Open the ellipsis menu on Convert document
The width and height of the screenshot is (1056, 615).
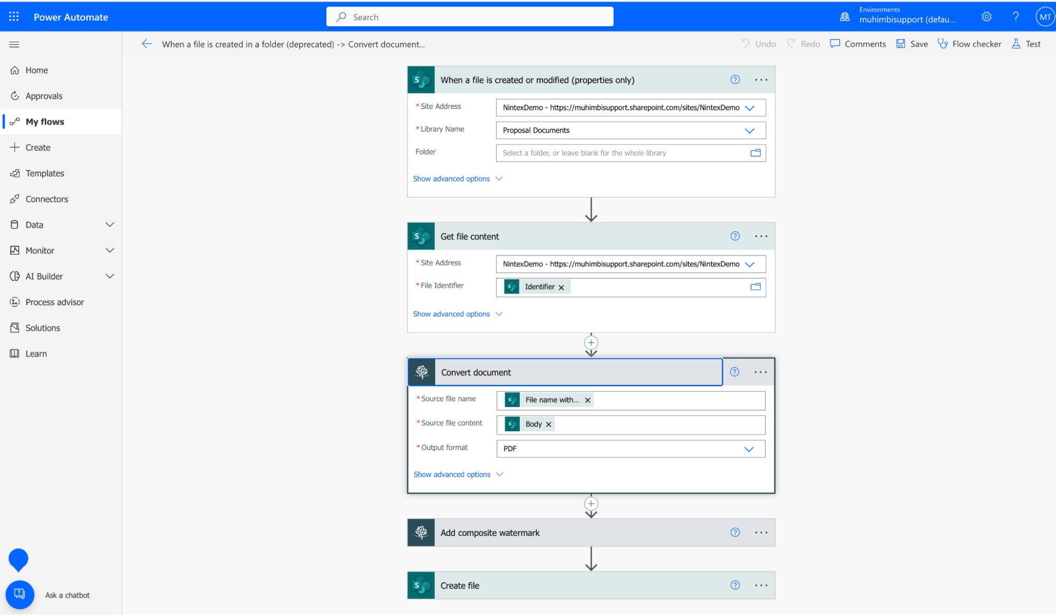(x=761, y=372)
